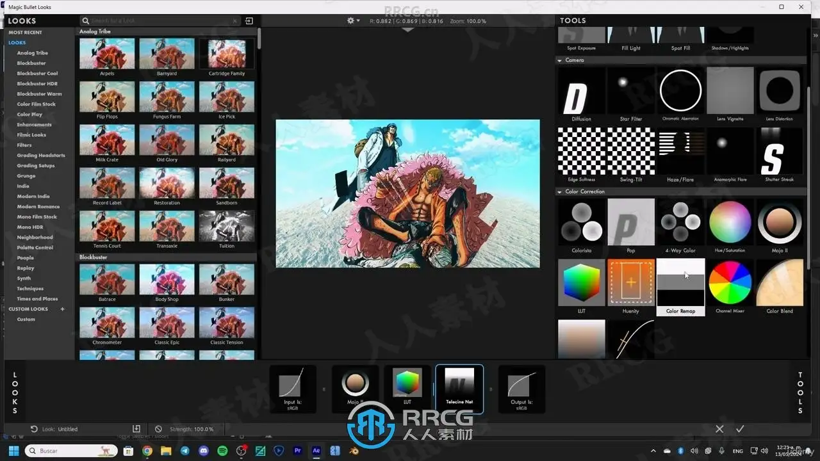
Task: Add the Lens Distortion tool
Action: coord(780,95)
